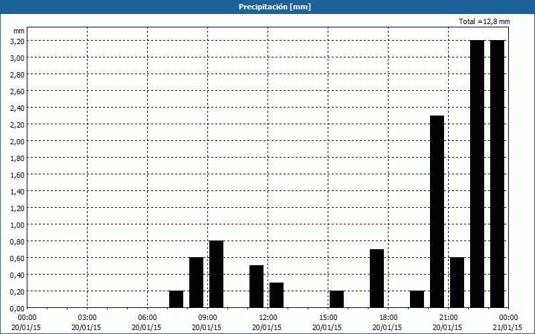Click the 0,80 y-axis value
This screenshot has width=535, height=334.
click(17, 241)
